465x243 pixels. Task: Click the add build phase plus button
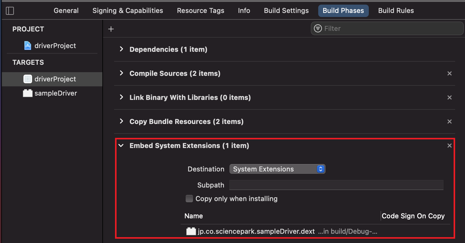(x=111, y=29)
